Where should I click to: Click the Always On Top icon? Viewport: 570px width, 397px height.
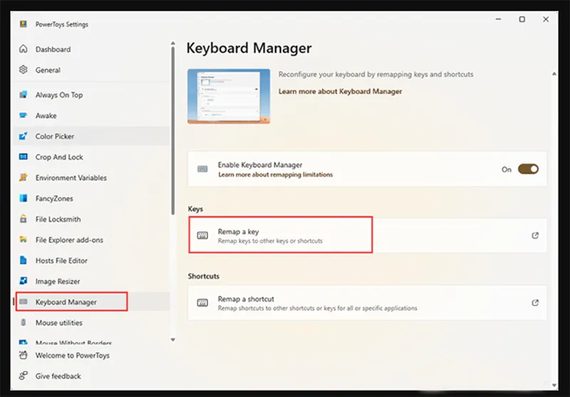pos(24,95)
